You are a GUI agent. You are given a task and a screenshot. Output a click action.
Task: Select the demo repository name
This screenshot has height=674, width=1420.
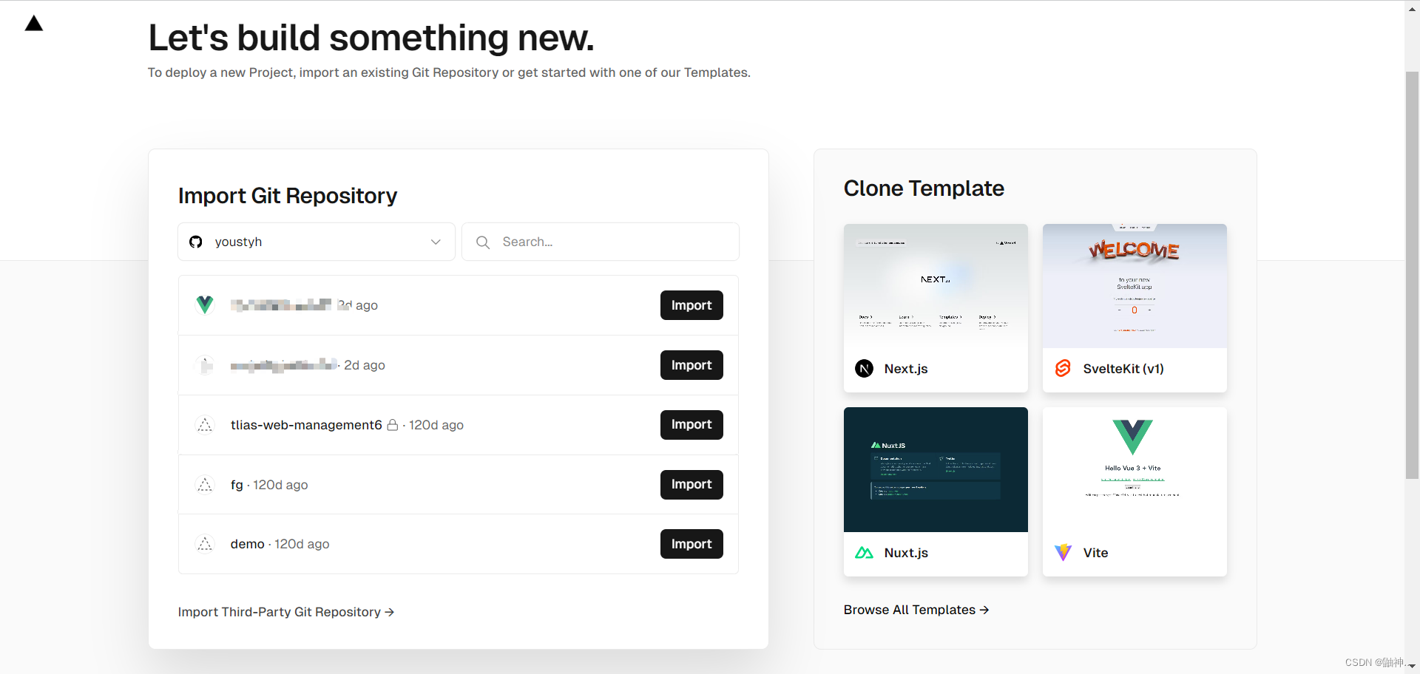247,544
